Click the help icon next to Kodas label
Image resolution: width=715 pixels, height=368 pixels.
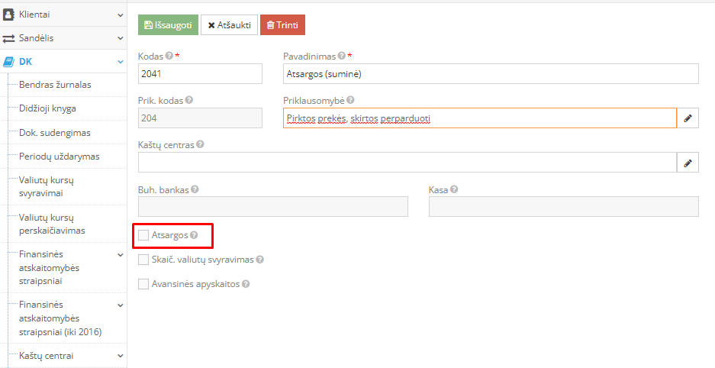(x=169, y=56)
